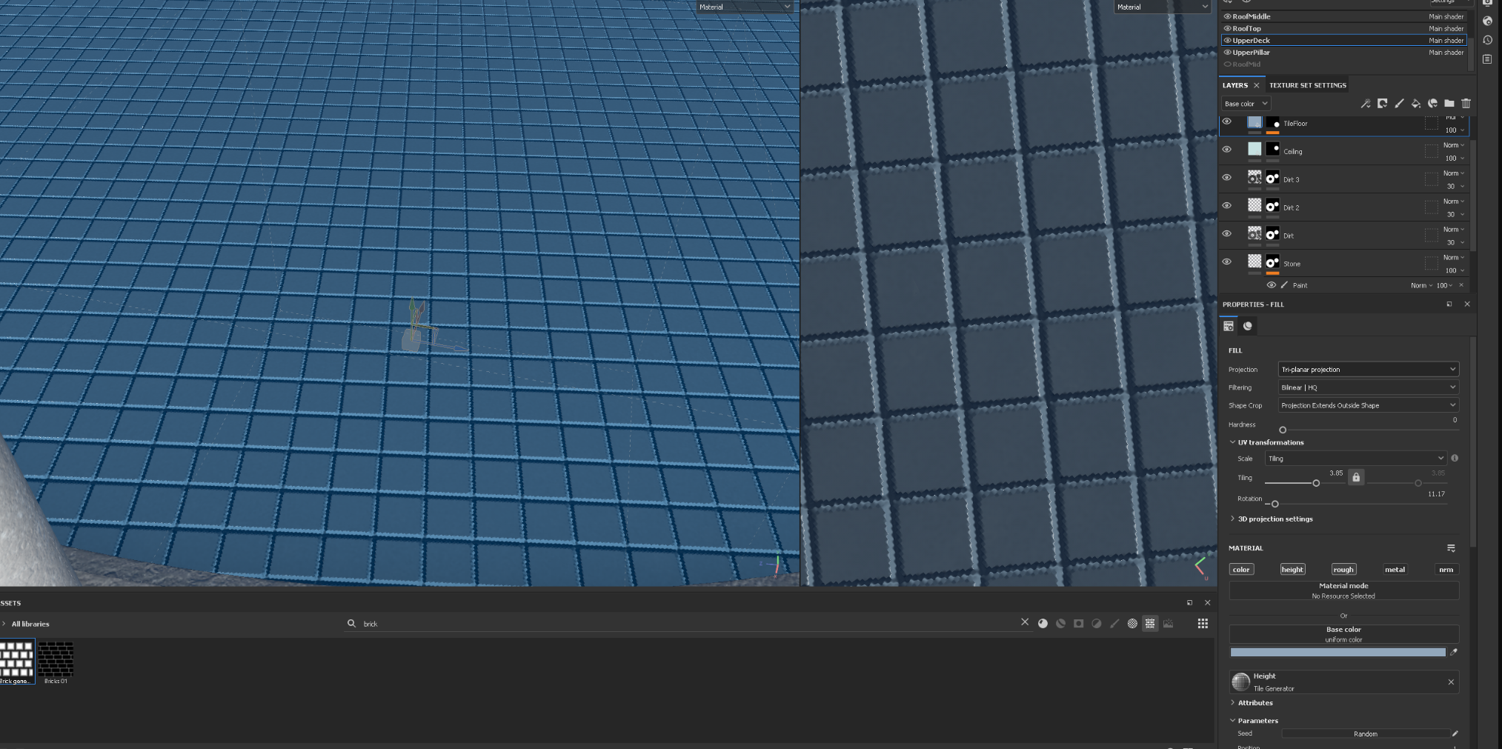Open the Tri-planar projection dropdown
The width and height of the screenshot is (1502, 749).
click(1367, 368)
